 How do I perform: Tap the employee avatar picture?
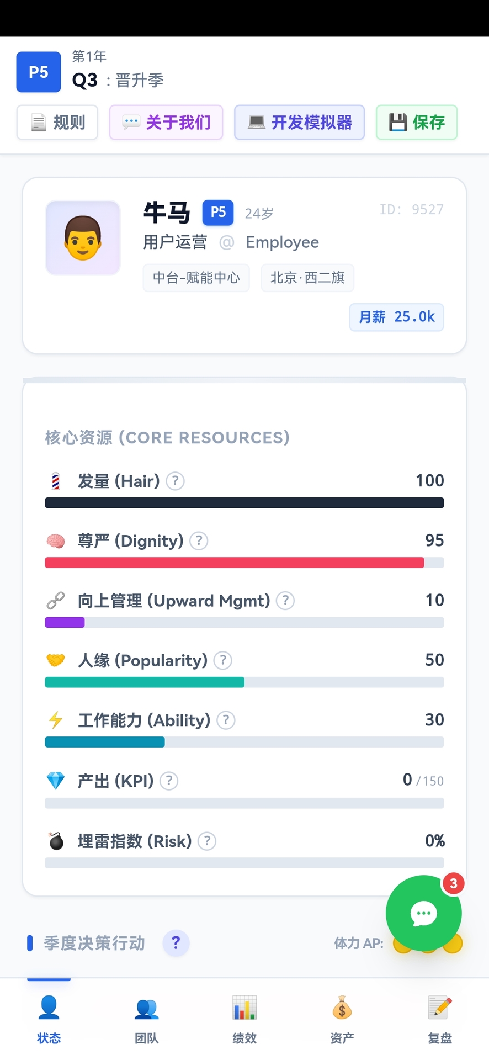83,238
